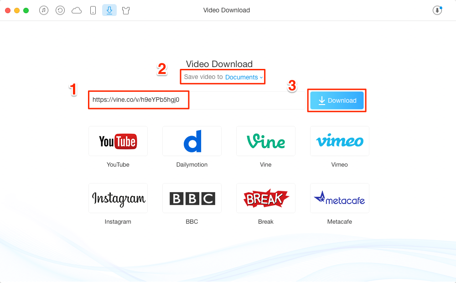Open the skin T-shirt icon
The image size is (456, 283).
pyautogui.click(x=126, y=11)
